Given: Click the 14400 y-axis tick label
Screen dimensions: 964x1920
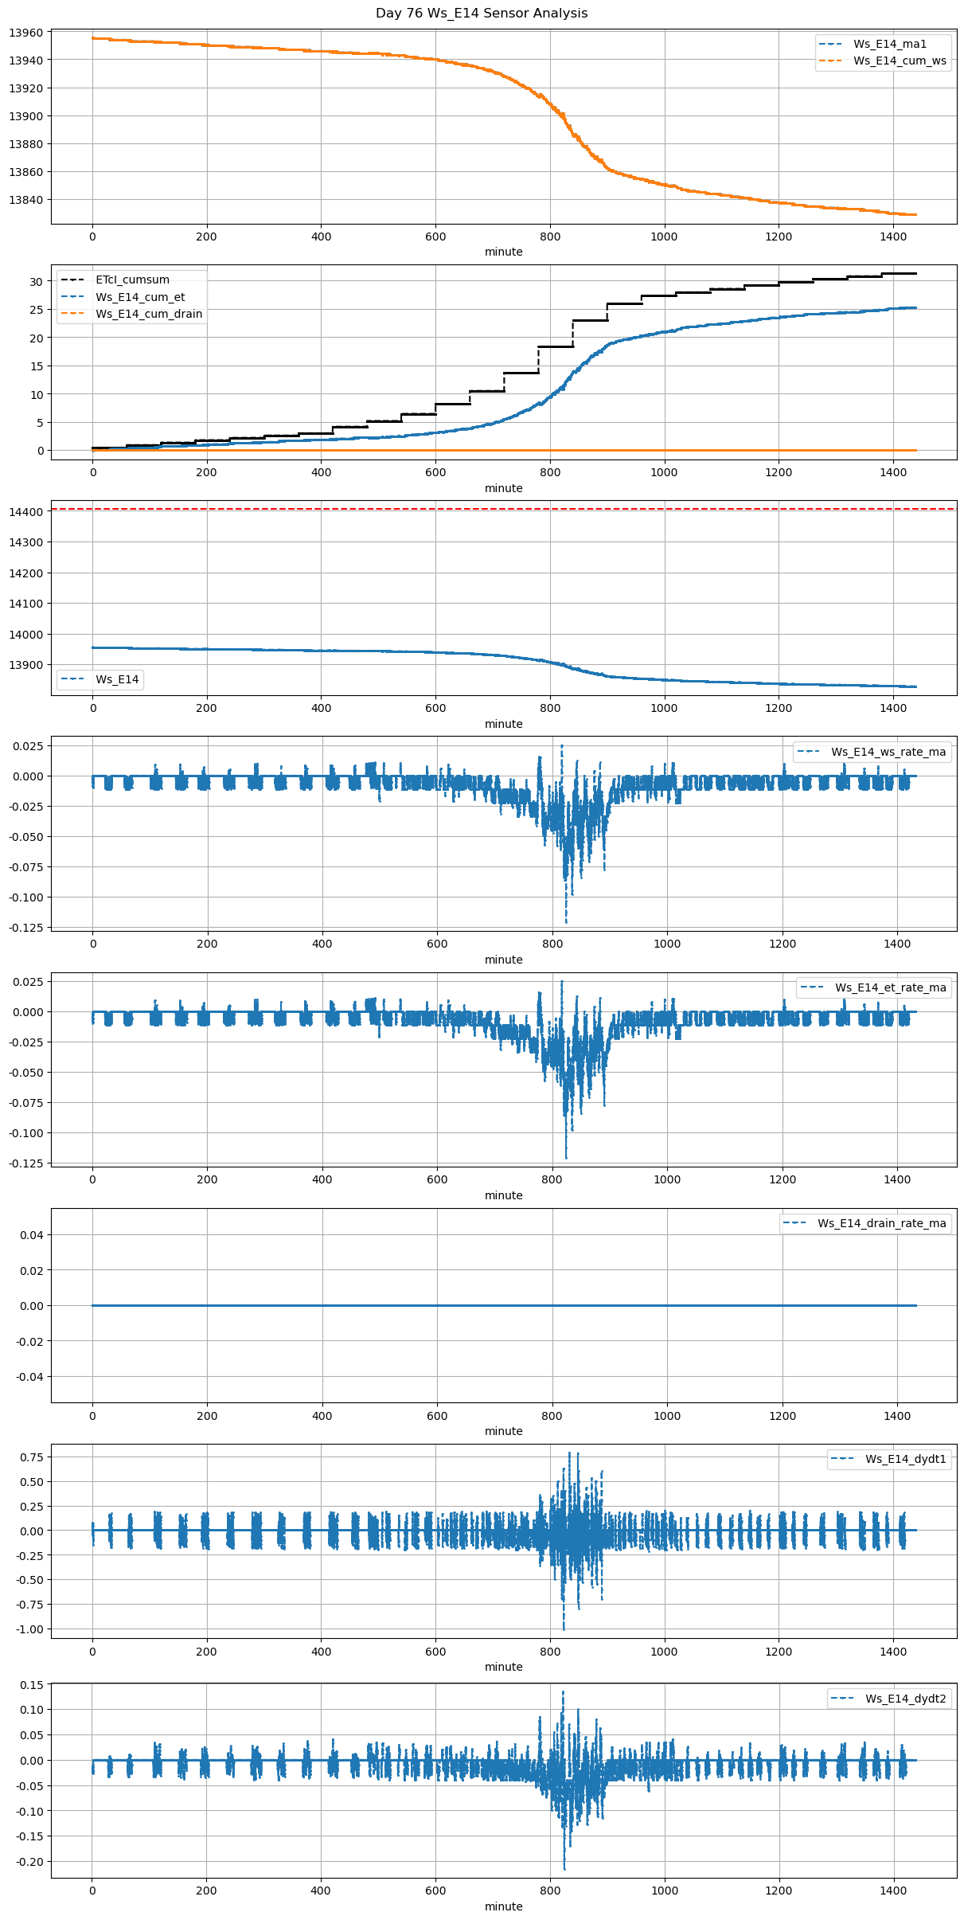Looking at the screenshot, I should point(25,512).
